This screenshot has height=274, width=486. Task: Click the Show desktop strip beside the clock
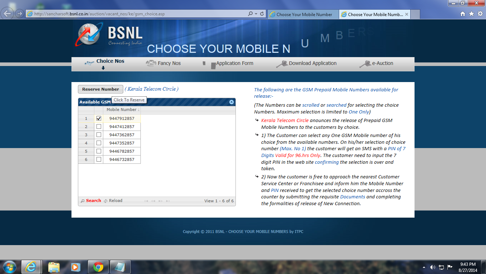click(x=483, y=267)
